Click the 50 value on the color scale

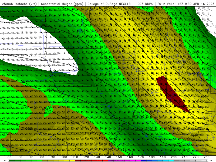(x=9, y=157)
